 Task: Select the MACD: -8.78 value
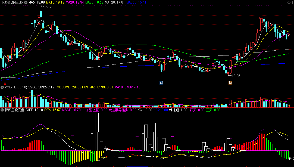click(x=71, y=110)
